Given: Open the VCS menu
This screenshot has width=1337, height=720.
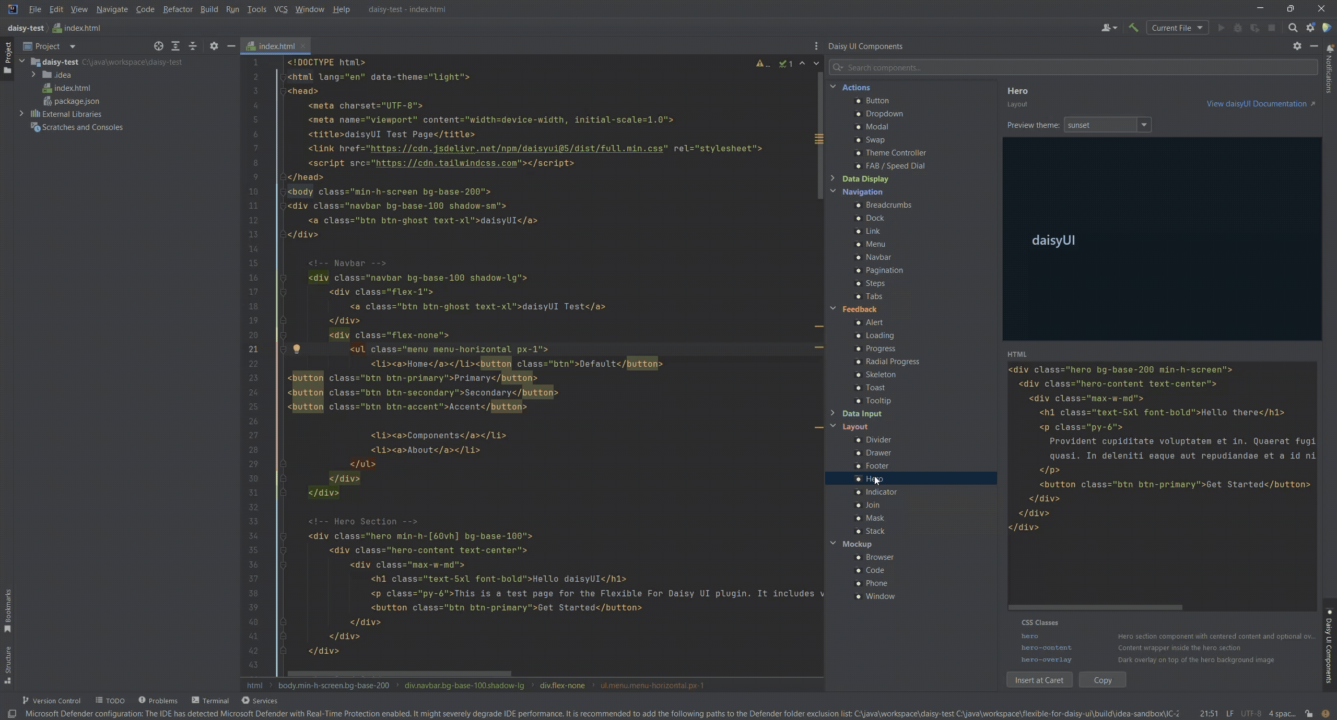Looking at the screenshot, I should tap(280, 9).
